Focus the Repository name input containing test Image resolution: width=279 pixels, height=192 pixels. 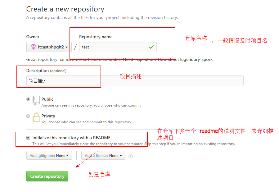(118, 47)
